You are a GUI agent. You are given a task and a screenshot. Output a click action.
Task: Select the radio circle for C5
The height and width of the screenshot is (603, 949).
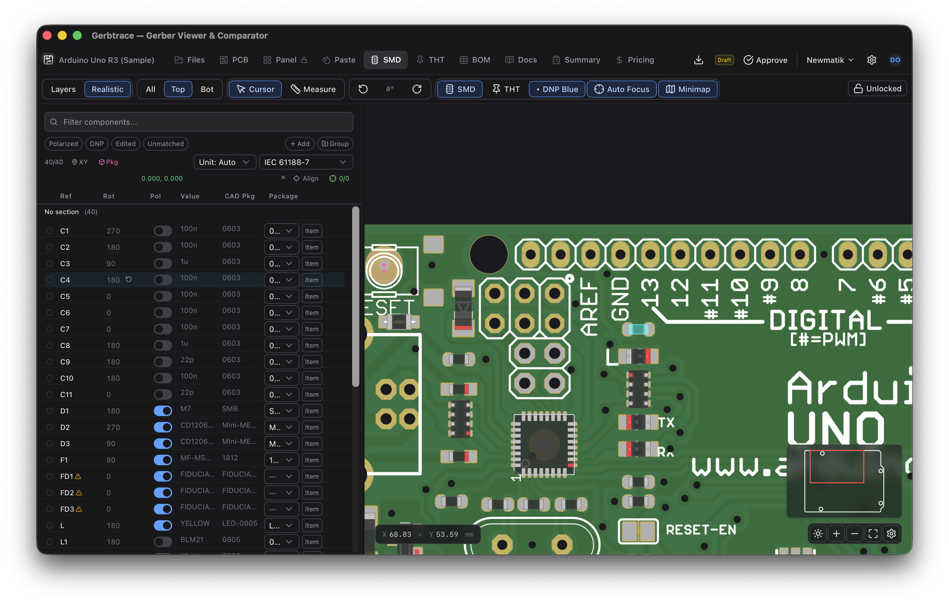(x=50, y=296)
